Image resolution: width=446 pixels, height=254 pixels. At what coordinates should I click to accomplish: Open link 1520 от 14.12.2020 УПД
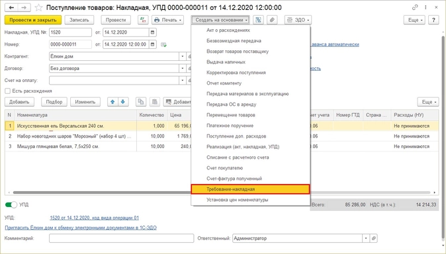click(94, 218)
